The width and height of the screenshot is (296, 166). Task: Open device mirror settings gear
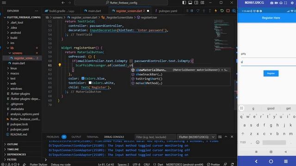point(292,3)
